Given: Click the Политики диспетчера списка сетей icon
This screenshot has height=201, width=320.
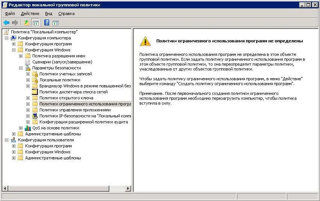Looking at the screenshot, I should (35, 92).
